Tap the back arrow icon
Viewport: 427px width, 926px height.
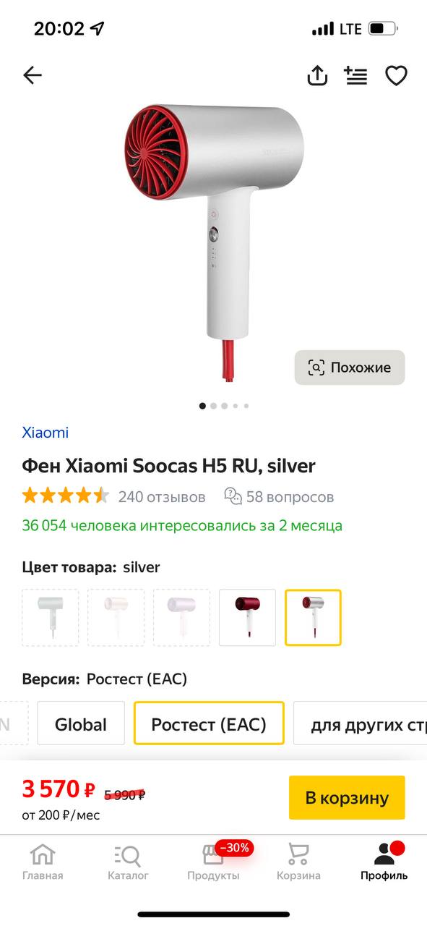click(x=33, y=75)
